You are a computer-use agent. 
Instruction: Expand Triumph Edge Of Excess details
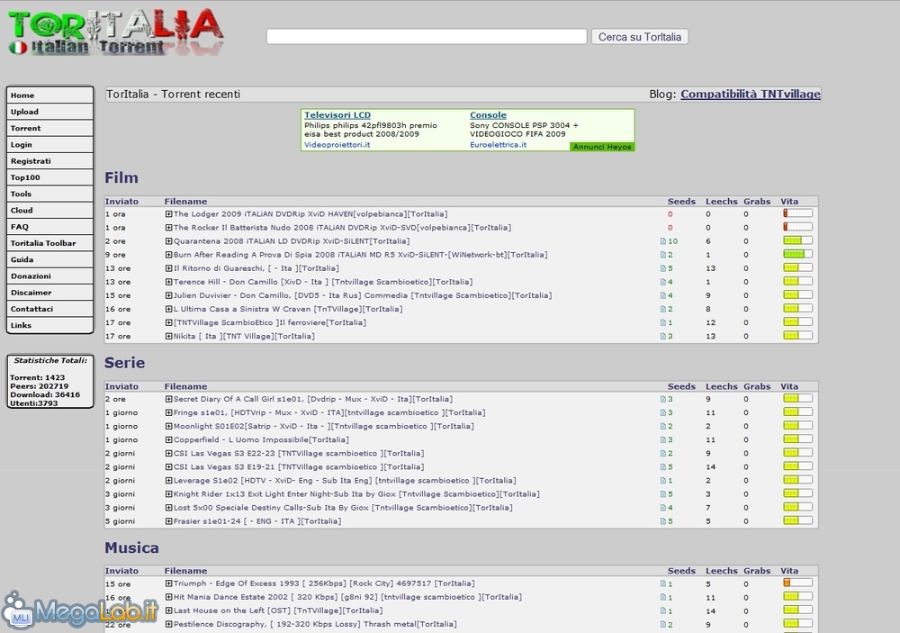[x=169, y=583]
